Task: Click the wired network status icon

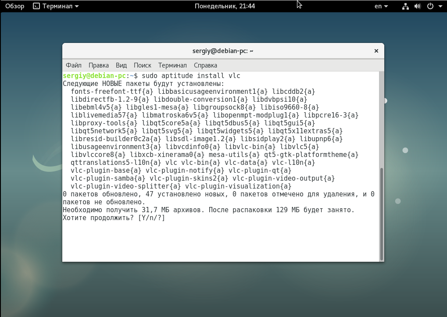Action: point(405,6)
